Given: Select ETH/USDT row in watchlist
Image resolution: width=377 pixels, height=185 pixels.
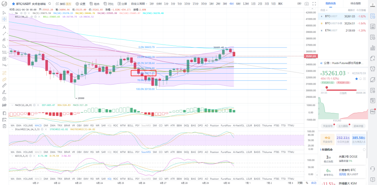Looking at the screenshot, I should point(343,30).
